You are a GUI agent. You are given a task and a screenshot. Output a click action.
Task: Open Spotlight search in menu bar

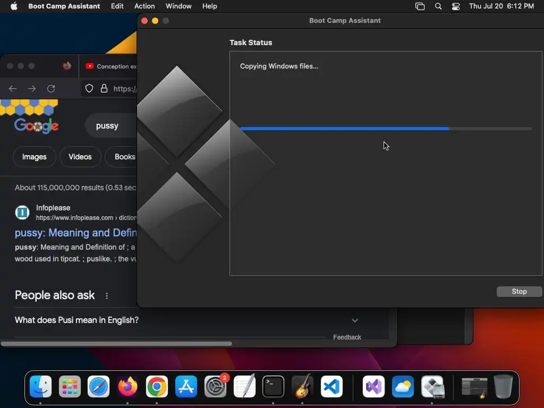pos(438,6)
